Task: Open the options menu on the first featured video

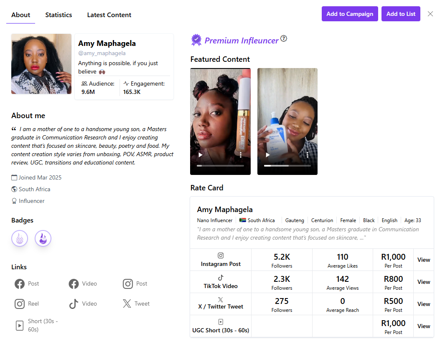Action: tap(240, 155)
